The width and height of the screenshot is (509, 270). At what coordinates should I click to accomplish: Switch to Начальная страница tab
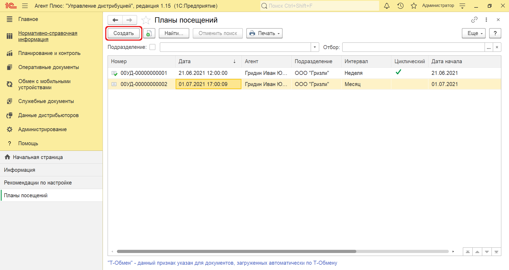(51, 157)
